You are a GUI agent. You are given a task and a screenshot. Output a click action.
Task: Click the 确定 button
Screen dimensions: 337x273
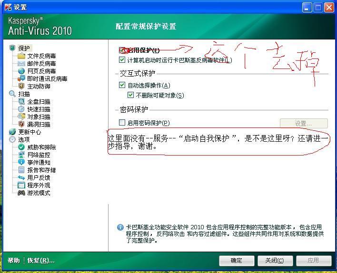point(237,261)
